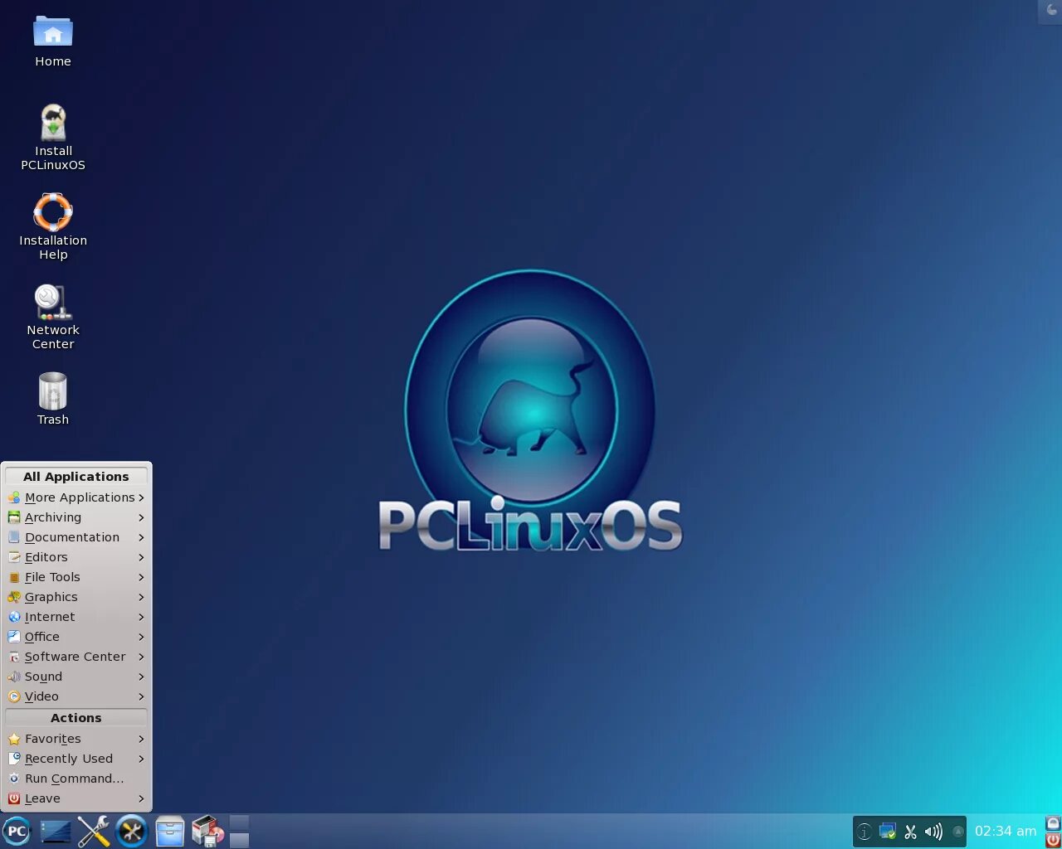Expand the Internet submenu arrow
Image resolution: width=1062 pixels, height=849 pixels.
tap(141, 617)
